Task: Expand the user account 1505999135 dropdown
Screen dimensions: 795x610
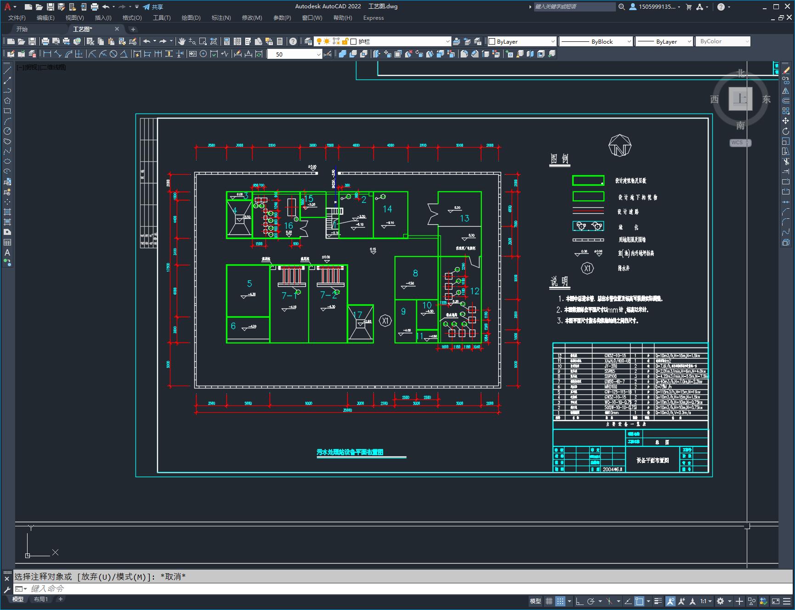Action: point(655,7)
